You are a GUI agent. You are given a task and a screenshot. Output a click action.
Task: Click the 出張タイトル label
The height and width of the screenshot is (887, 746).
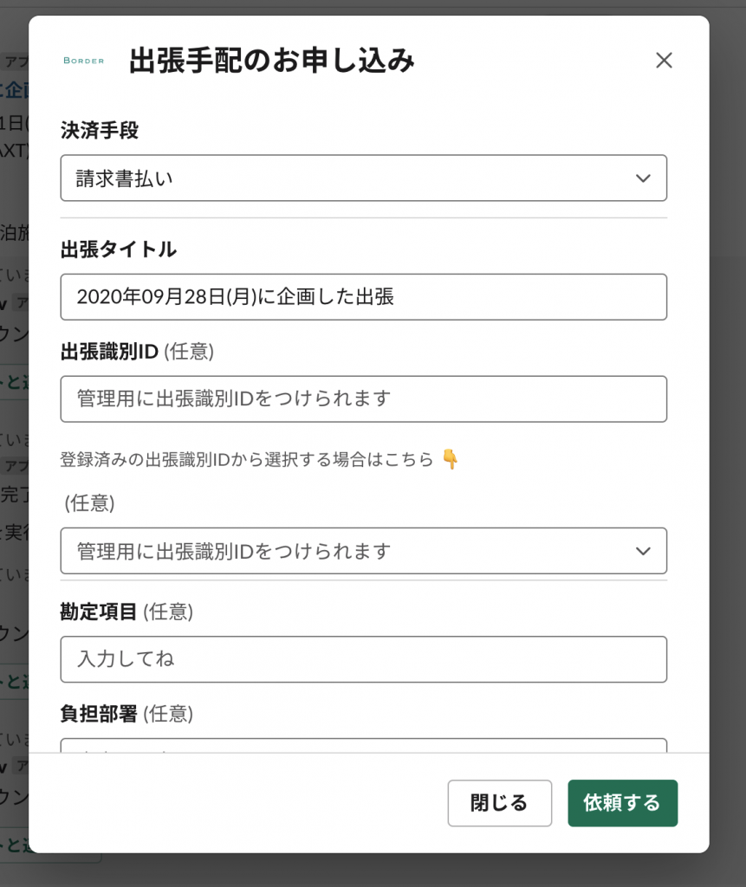pyautogui.click(x=119, y=249)
